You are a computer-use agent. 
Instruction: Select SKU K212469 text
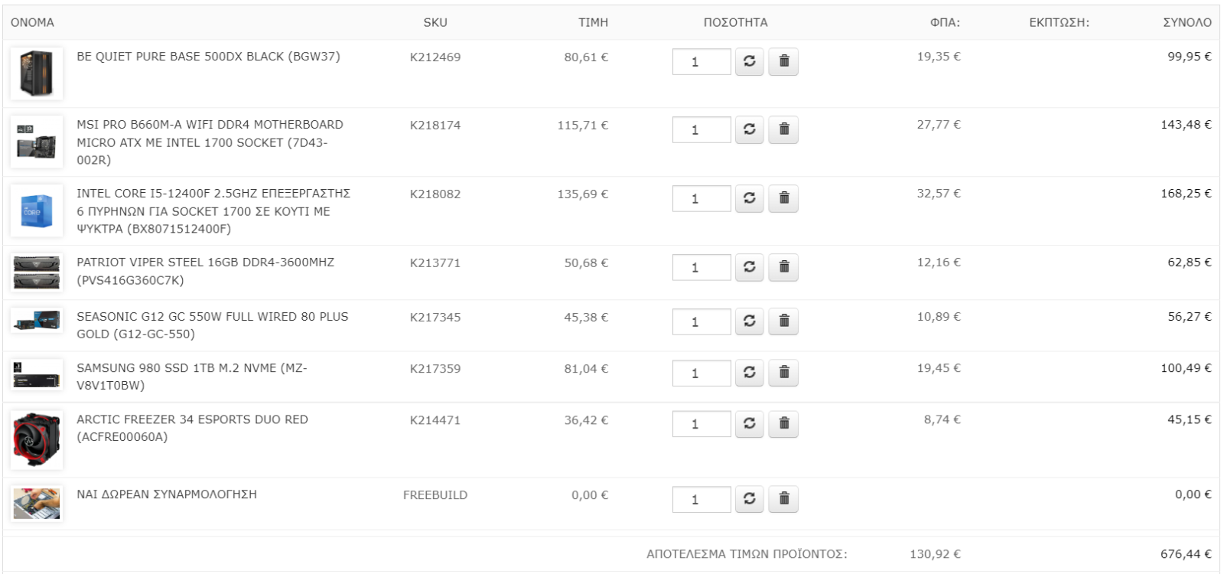coord(435,57)
